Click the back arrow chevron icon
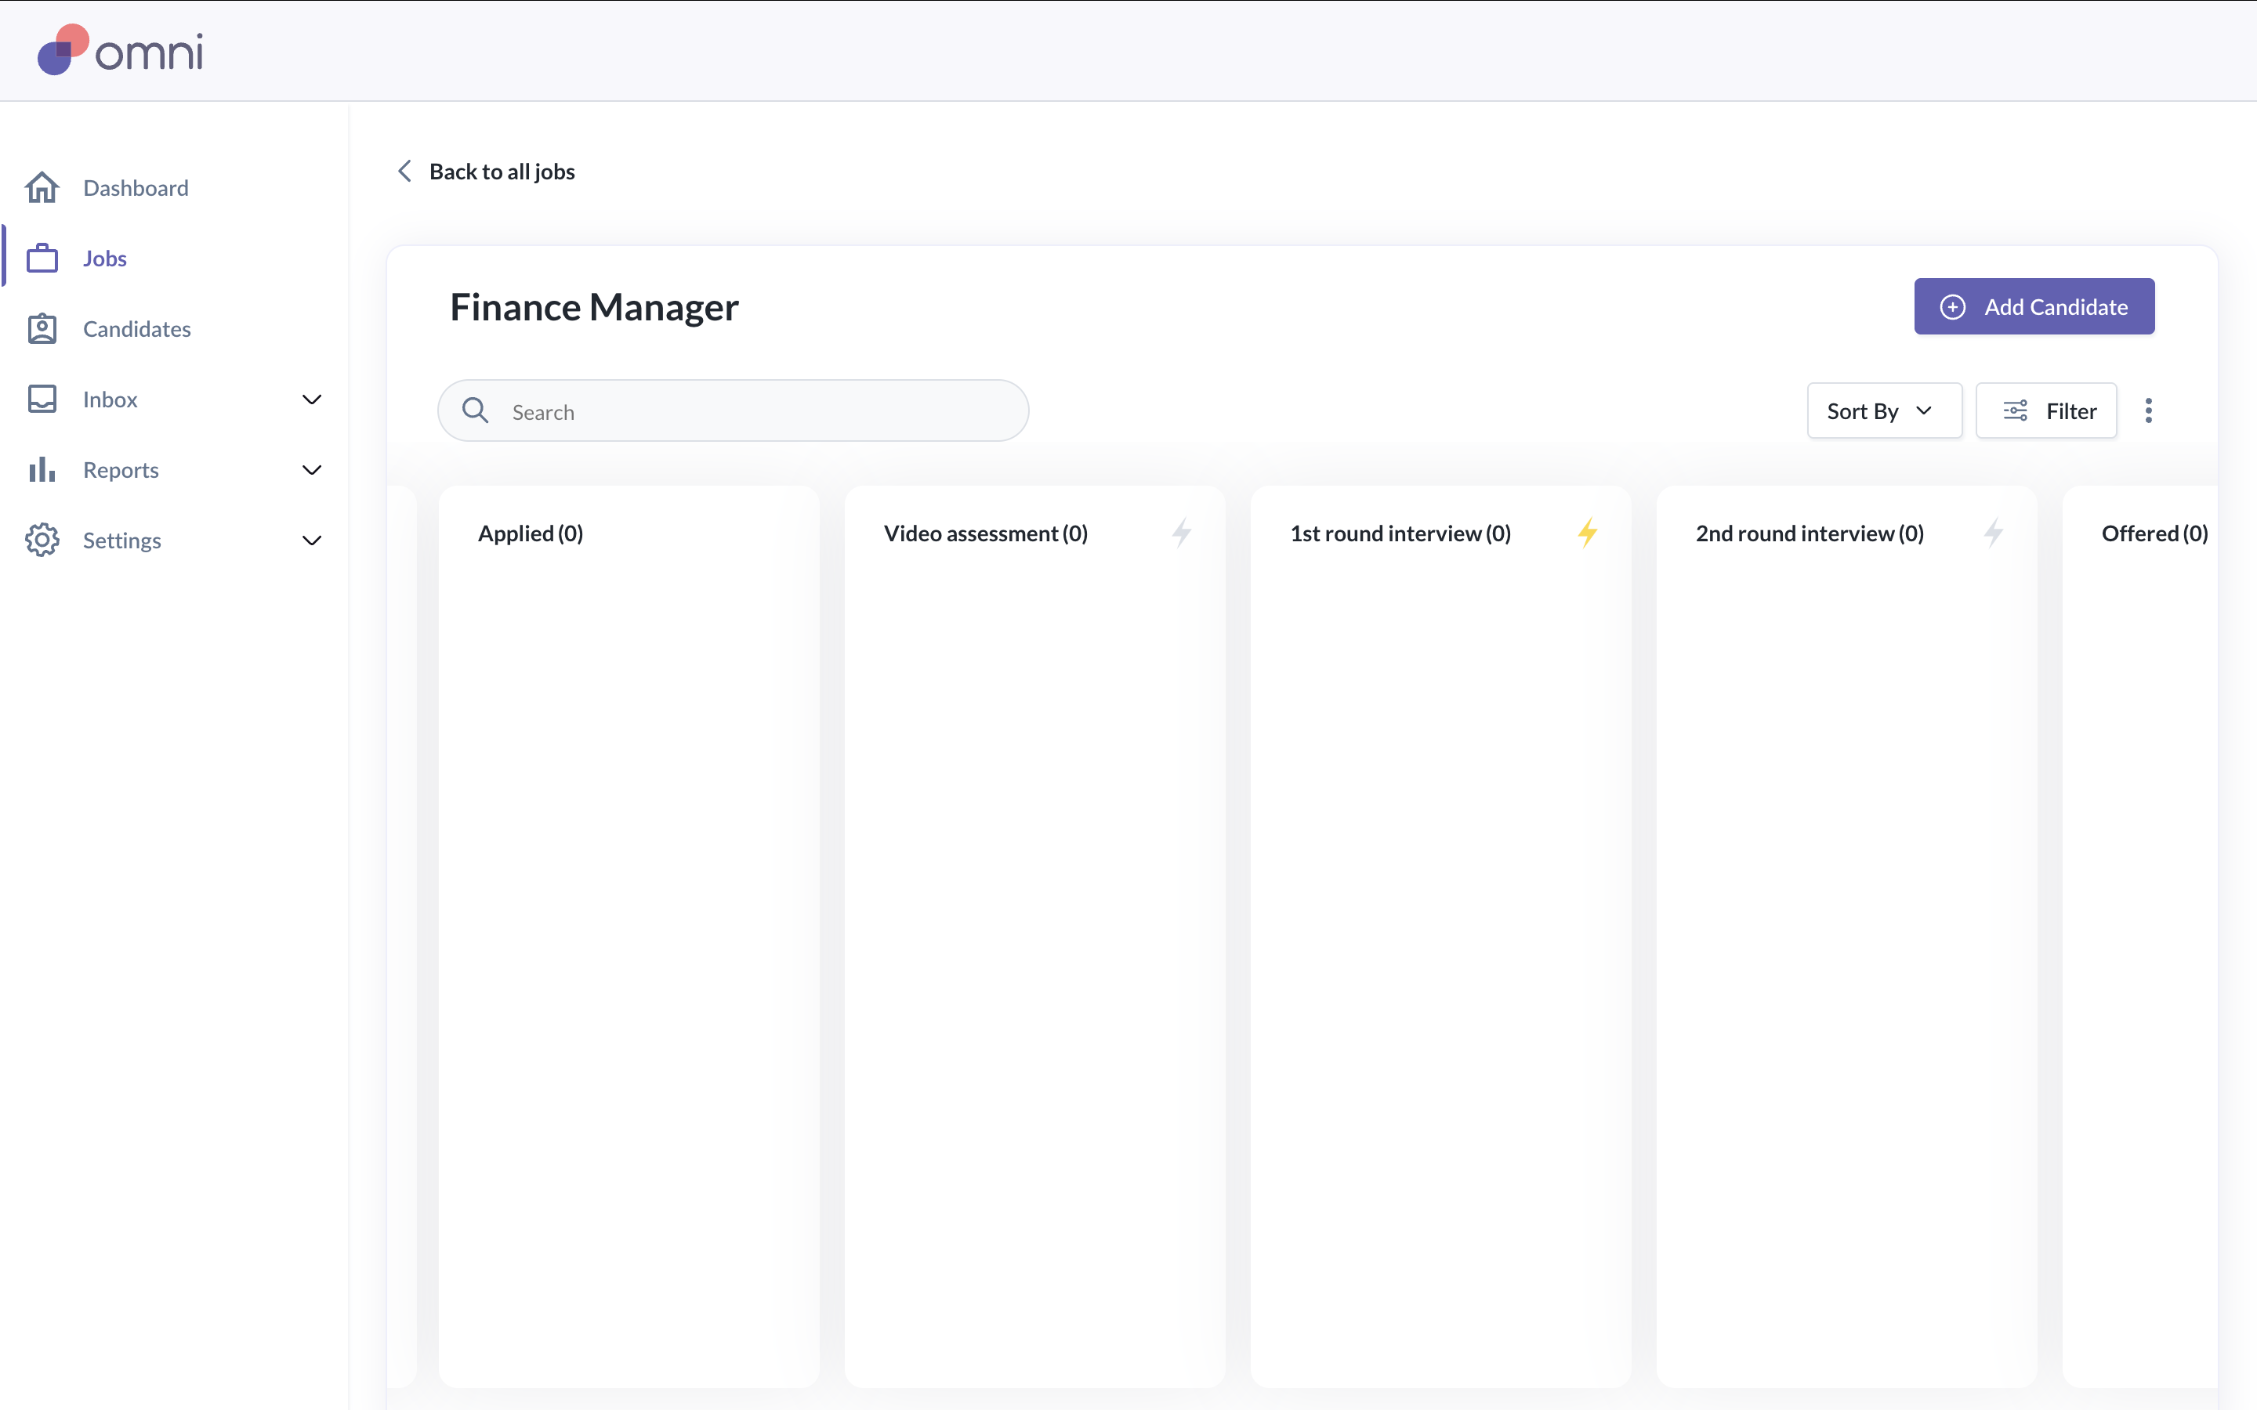Screen dimensions: 2257x1410 (404, 172)
